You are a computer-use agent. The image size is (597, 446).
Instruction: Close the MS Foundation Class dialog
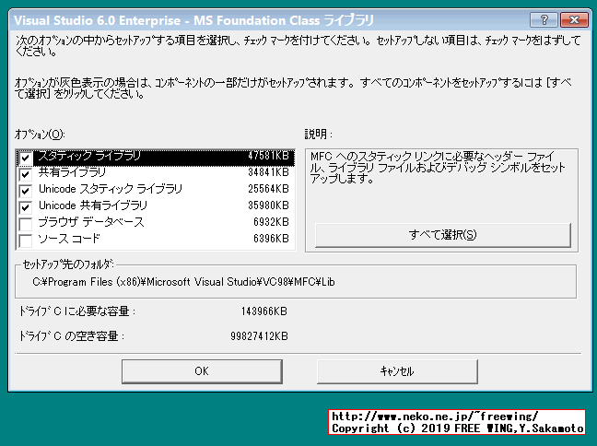tap(574, 19)
